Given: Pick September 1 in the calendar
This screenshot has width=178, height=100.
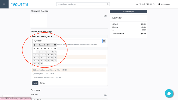Looking at the screenshot, I should [x=38, y=52].
